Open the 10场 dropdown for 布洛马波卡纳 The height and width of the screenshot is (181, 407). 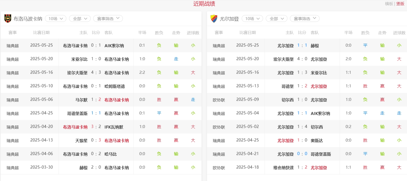click(x=56, y=19)
